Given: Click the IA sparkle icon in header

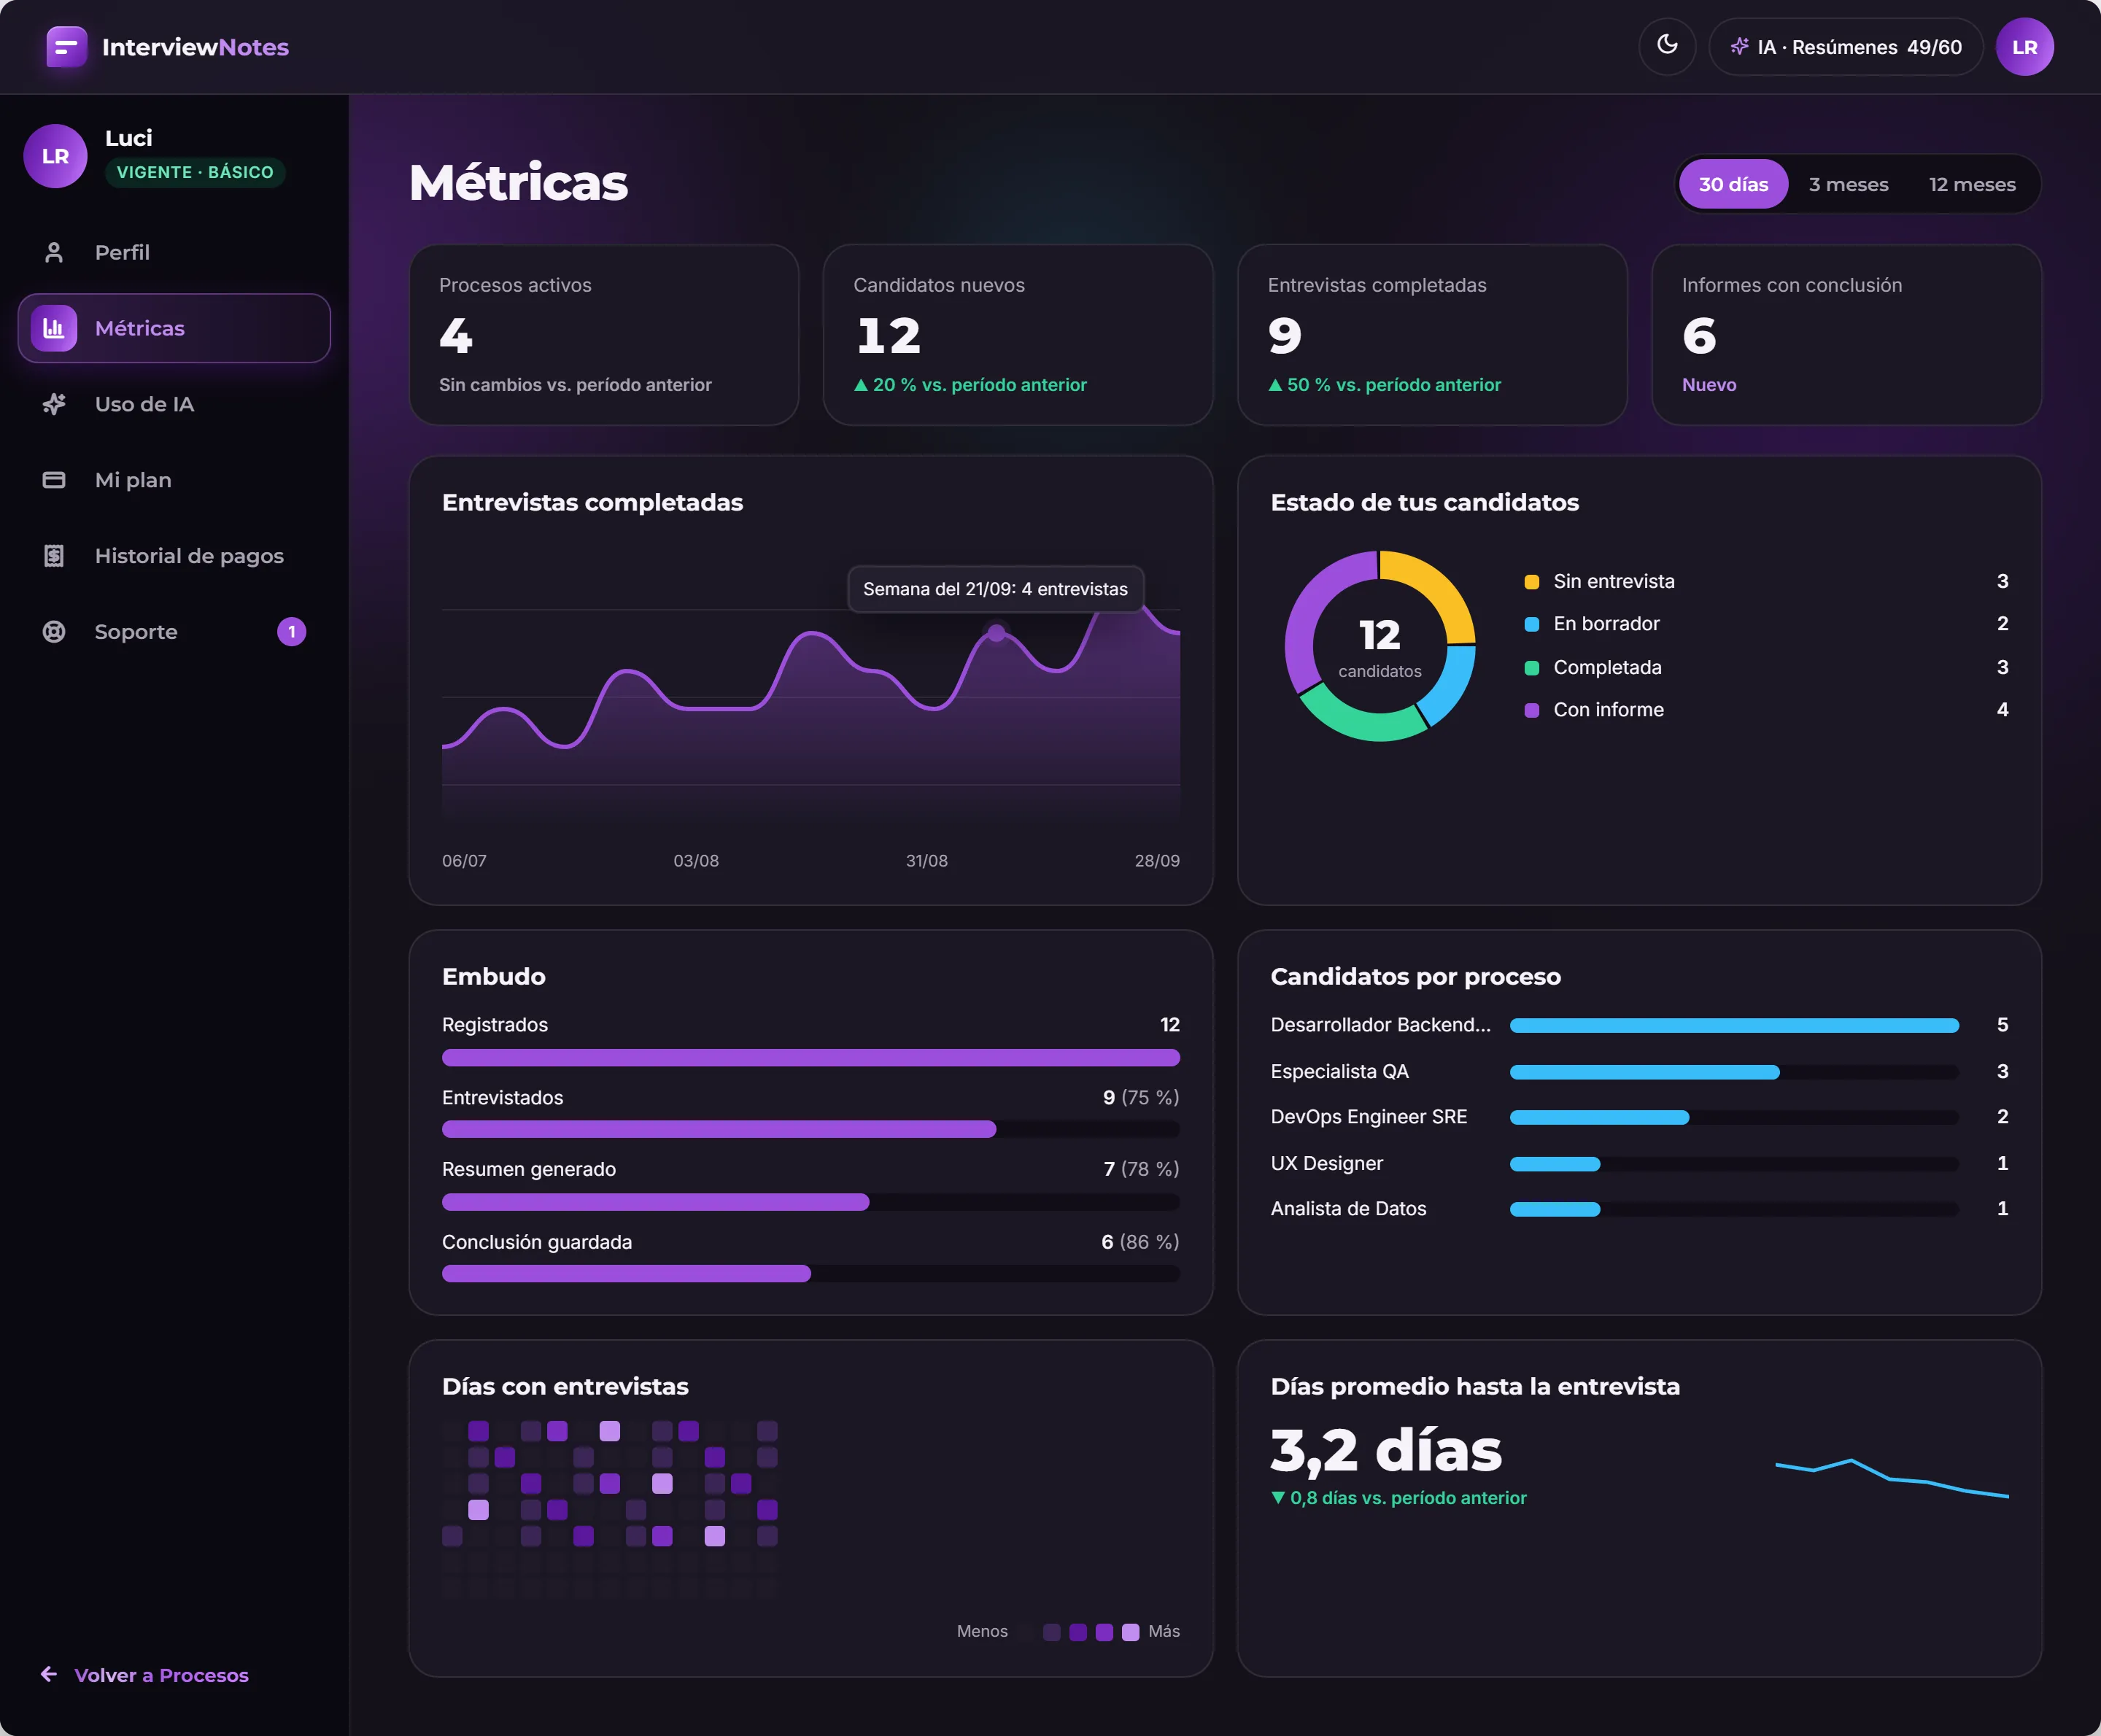Looking at the screenshot, I should [1740, 46].
